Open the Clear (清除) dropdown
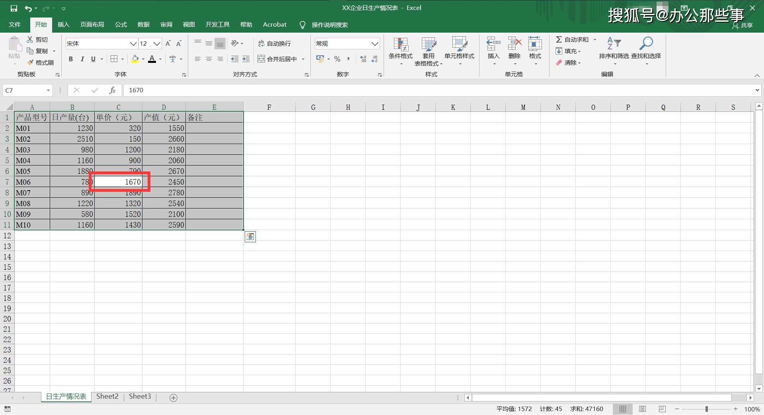This screenshot has width=764, height=415. [x=568, y=62]
